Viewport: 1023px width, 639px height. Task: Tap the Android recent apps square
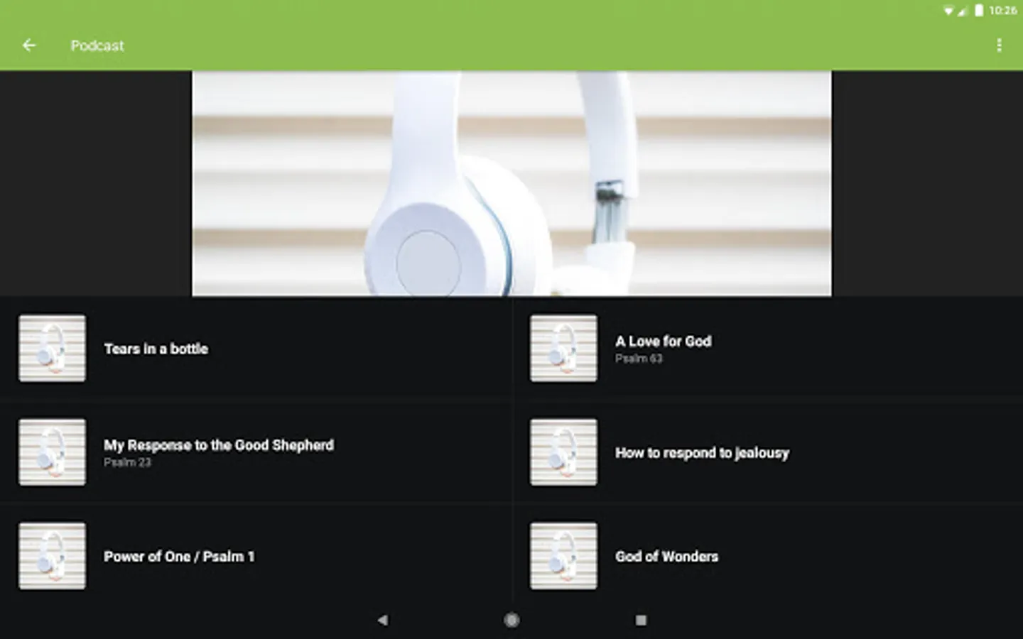pyautogui.click(x=641, y=620)
